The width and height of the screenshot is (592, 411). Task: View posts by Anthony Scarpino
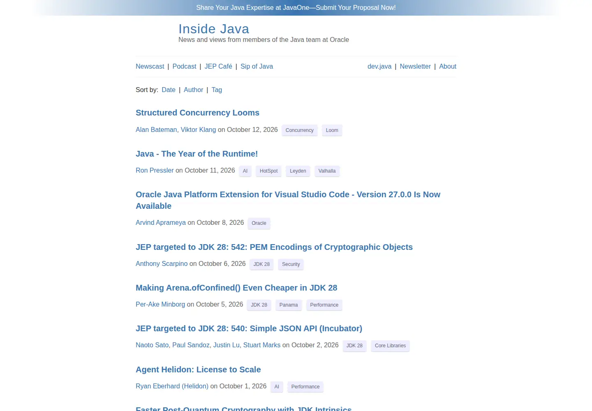162,263
